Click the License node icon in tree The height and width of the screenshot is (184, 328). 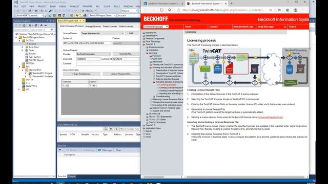(27, 44)
